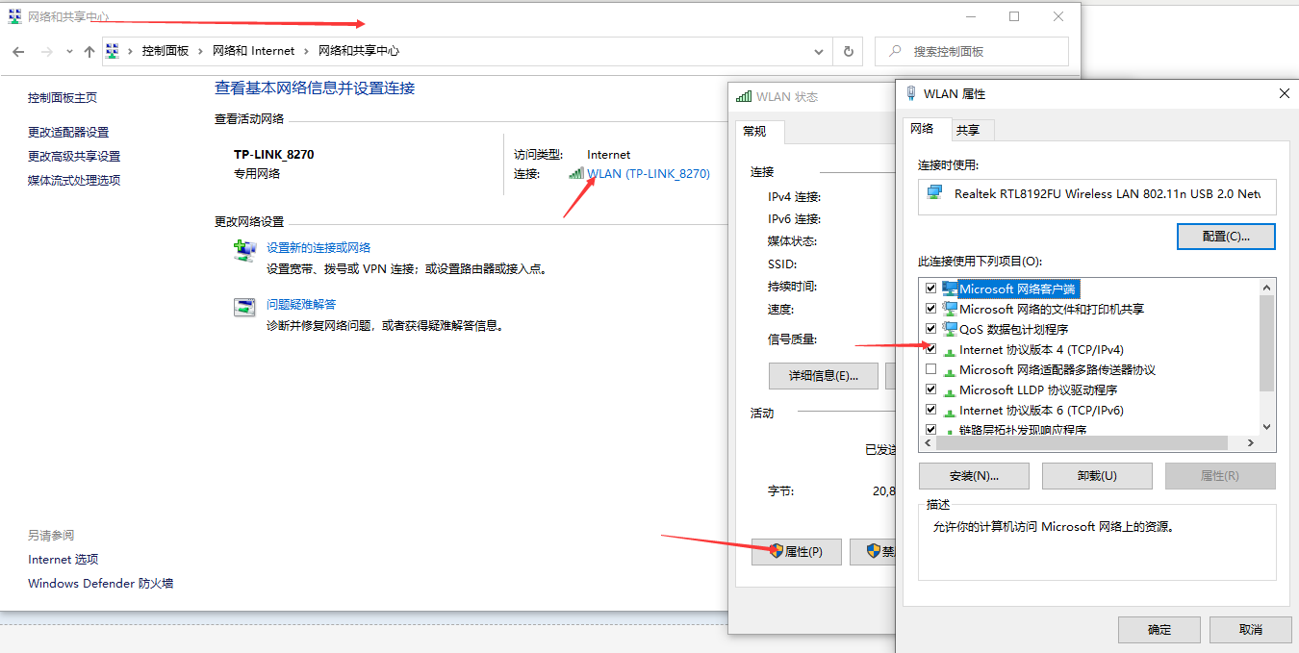Click scroll down arrow in items list
The height and width of the screenshot is (653, 1299).
click(x=1266, y=427)
